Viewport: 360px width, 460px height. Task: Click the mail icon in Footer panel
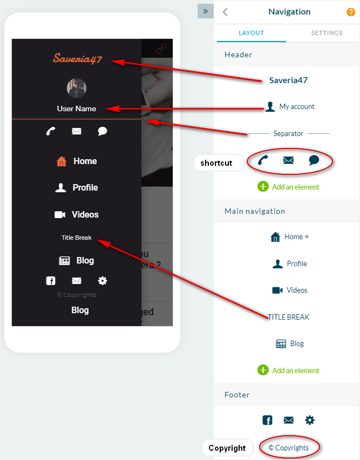pos(288,420)
